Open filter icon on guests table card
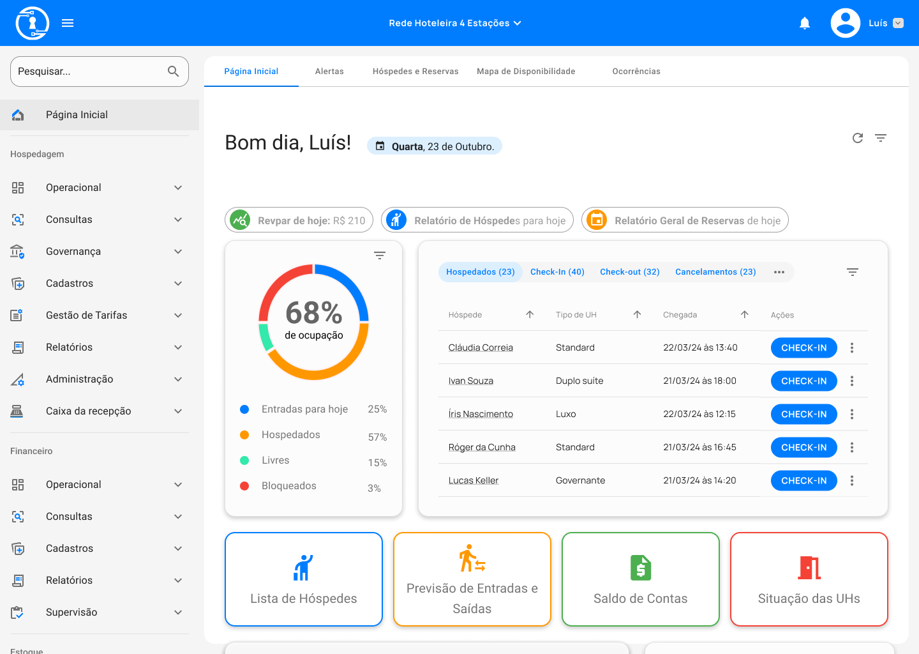Screen dimensions: 919x654 (853, 272)
